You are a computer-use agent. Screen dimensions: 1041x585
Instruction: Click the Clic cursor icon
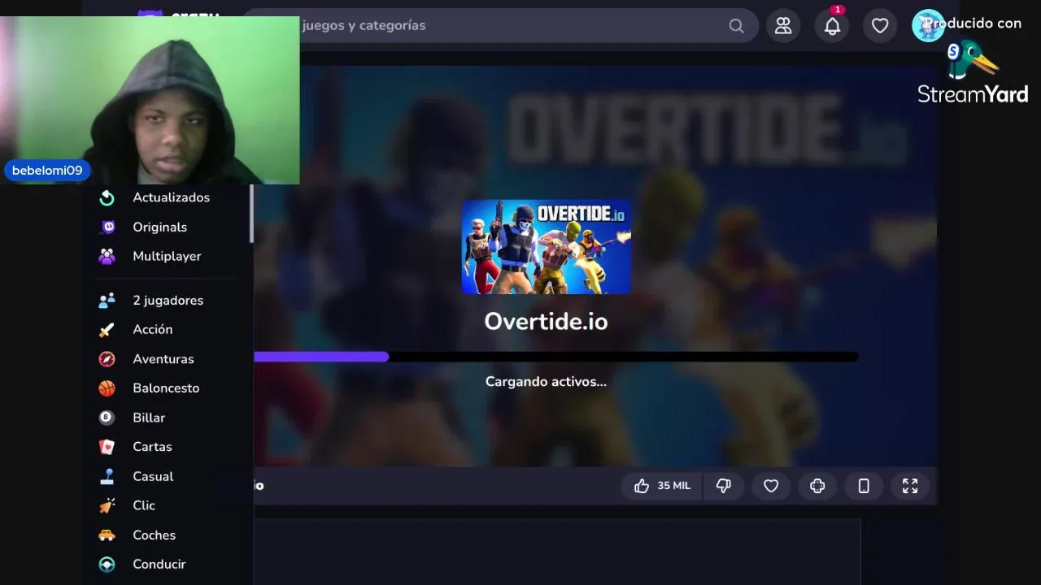click(x=107, y=505)
